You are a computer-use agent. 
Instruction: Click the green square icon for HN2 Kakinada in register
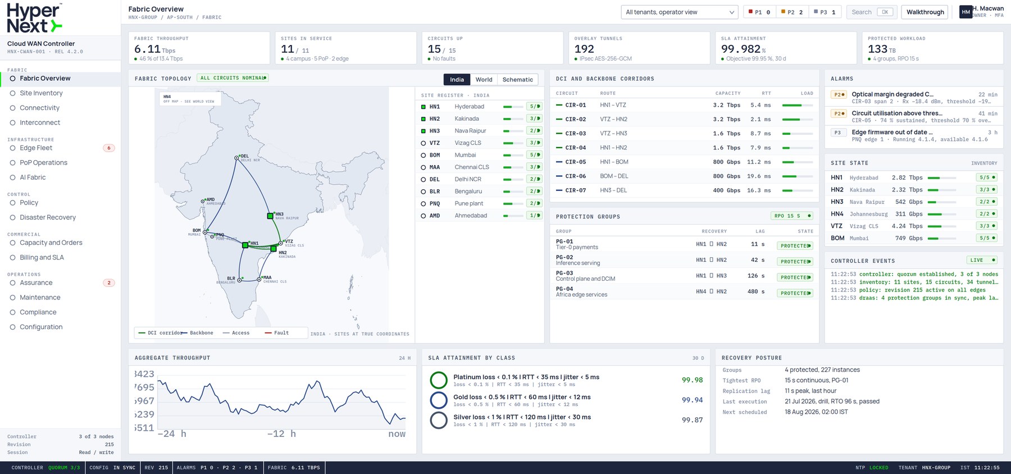coord(423,118)
